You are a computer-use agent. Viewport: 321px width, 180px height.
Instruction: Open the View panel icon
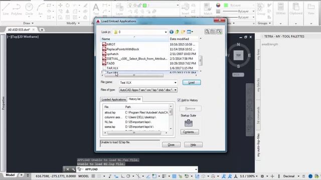coord(311,9)
